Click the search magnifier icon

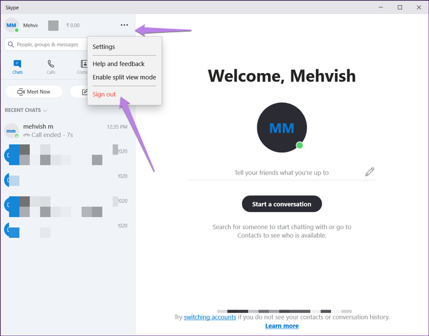10,44
